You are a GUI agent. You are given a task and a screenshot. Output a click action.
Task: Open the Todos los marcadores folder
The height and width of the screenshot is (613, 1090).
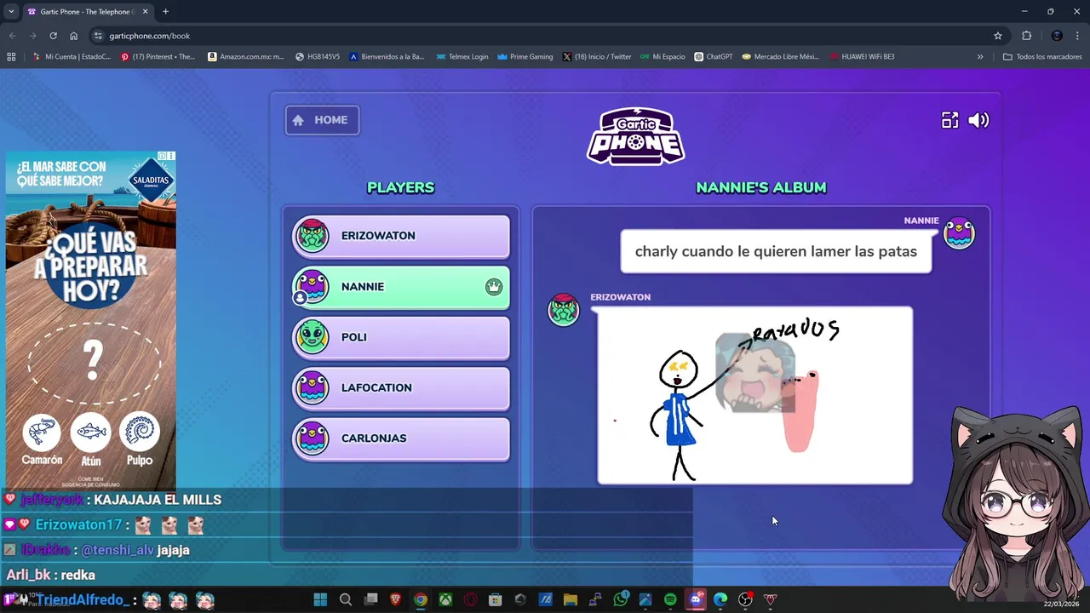[1042, 57]
